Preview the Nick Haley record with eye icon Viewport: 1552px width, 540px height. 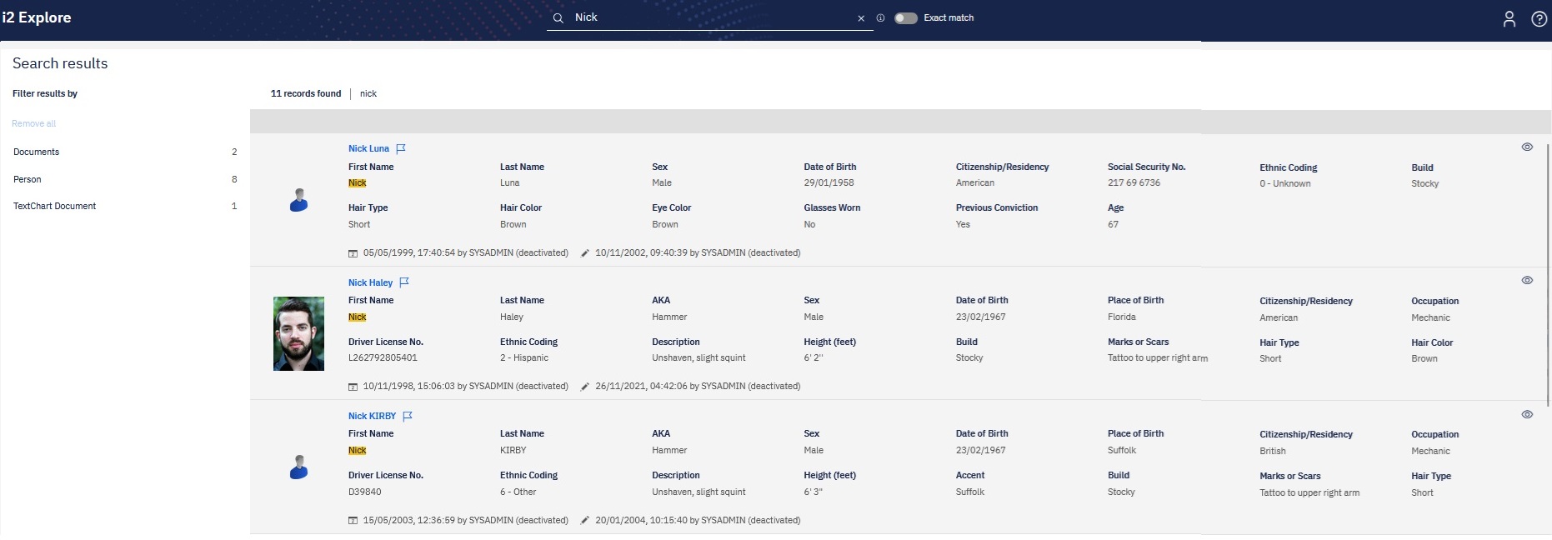click(1527, 280)
